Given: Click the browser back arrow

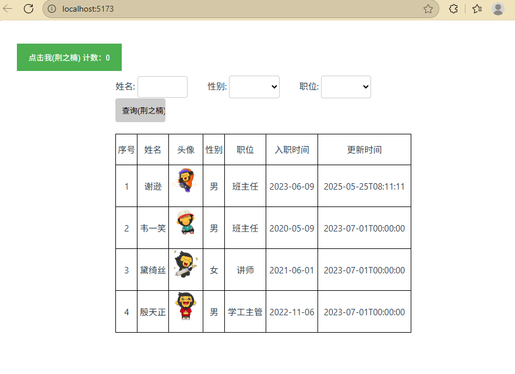Looking at the screenshot, I should tap(8, 9).
